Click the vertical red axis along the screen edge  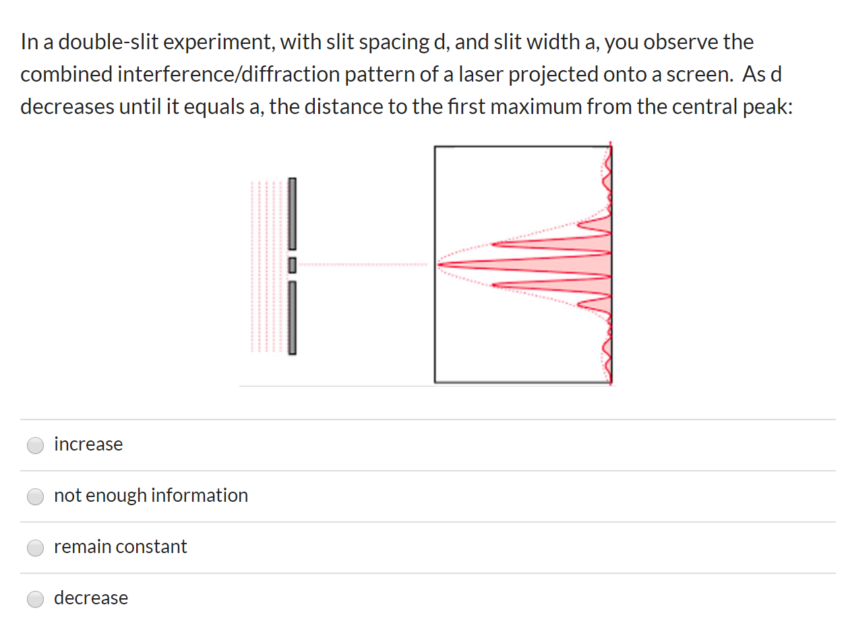point(611,263)
